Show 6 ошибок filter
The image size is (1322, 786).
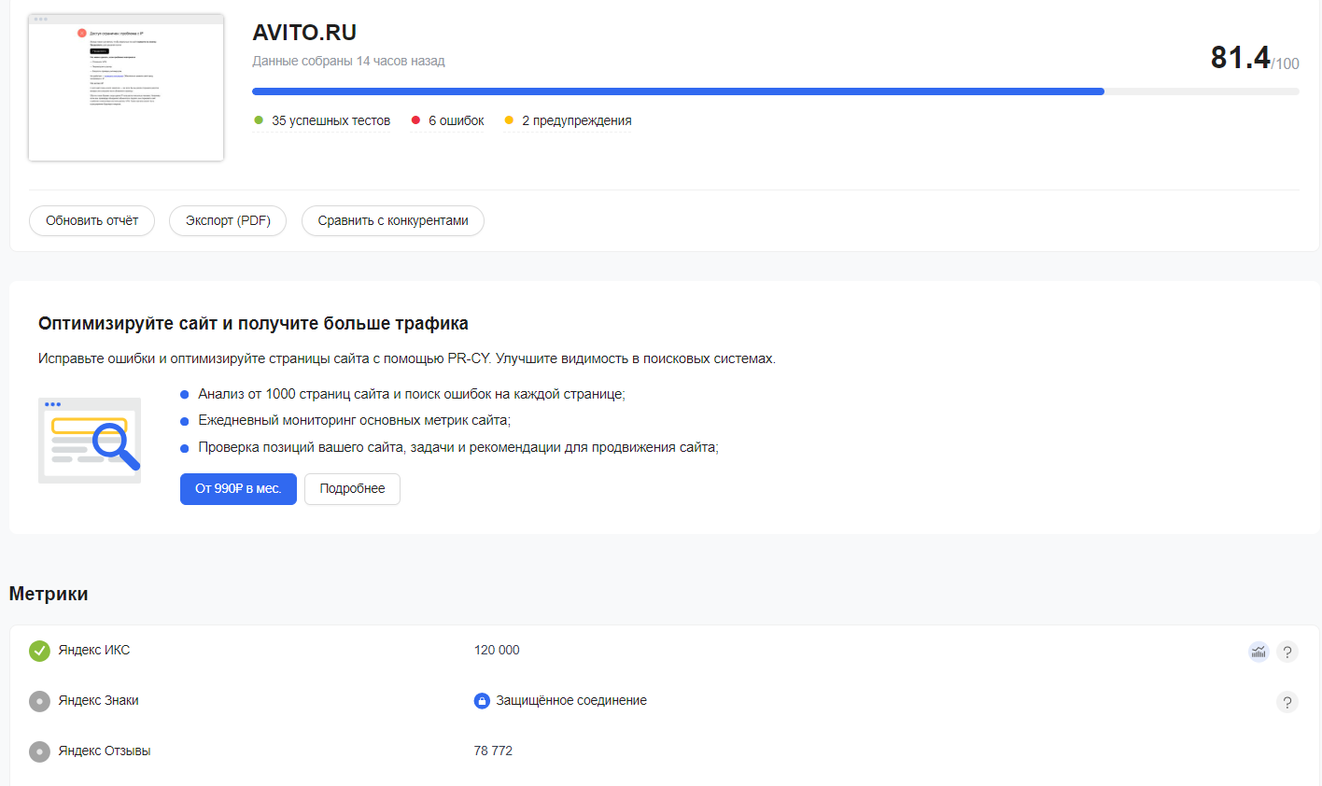(448, 120)
